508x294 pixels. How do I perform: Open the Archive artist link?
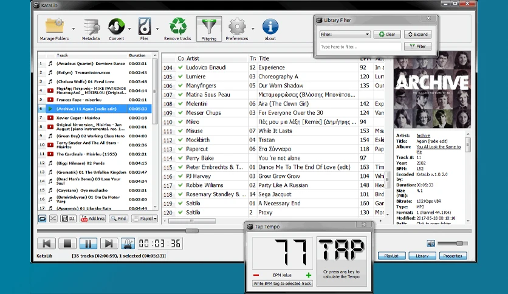(x=423, y=135)
